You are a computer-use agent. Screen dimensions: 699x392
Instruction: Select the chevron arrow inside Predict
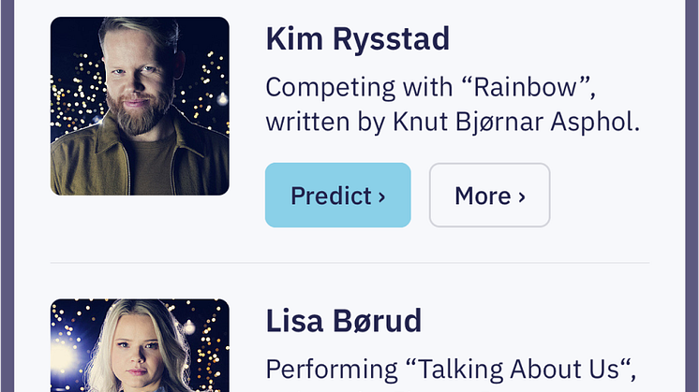click(381, 196)
